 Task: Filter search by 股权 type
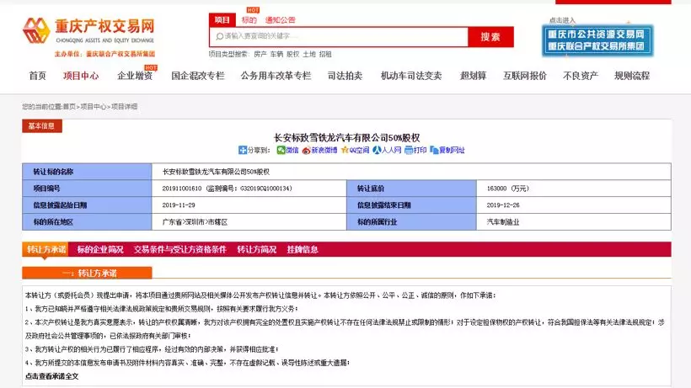pos(293,54)
